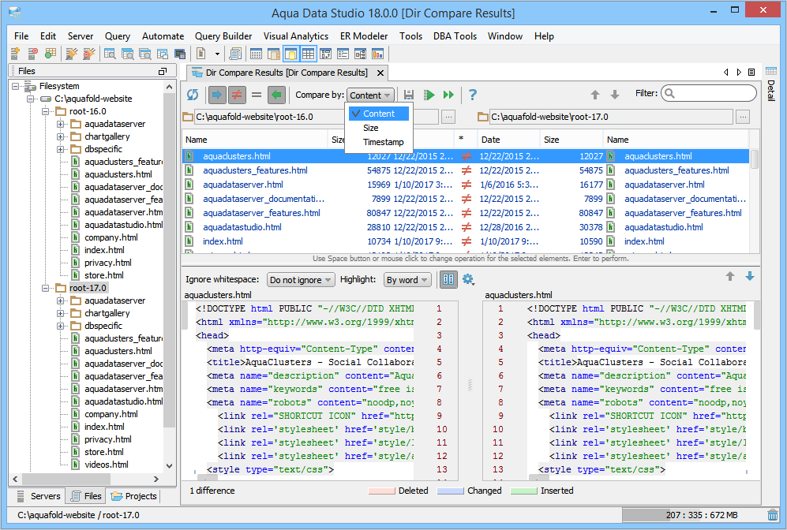
Task: Click the trash can icon in status bar
Action: pyautogui.click(x=773, y=515)
